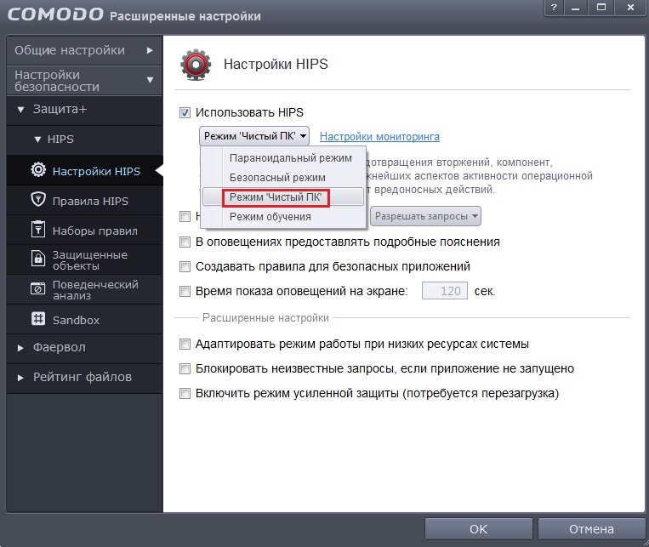Expand the Фаервол tree node
The height and width of the screenshot is (547, 649).
tap(20, 348)
